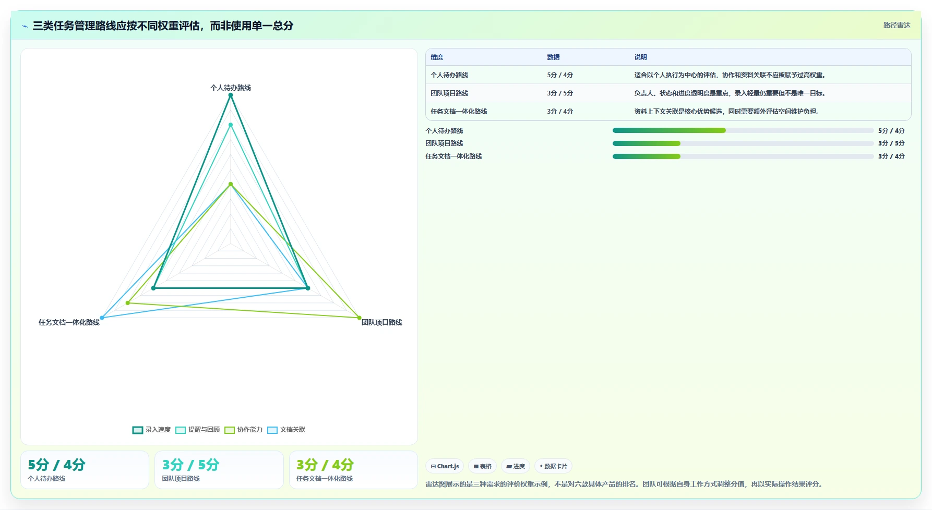Toggle the 录入速度 legend item
932x510 pixels.
click(151, 430)
